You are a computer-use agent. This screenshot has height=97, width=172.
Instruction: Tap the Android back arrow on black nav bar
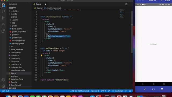(143, 84)
